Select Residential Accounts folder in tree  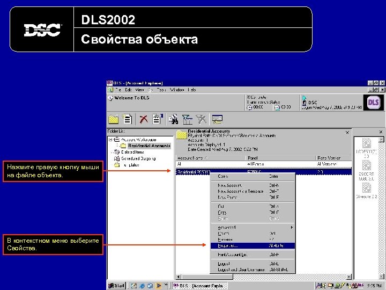[149, 146]
